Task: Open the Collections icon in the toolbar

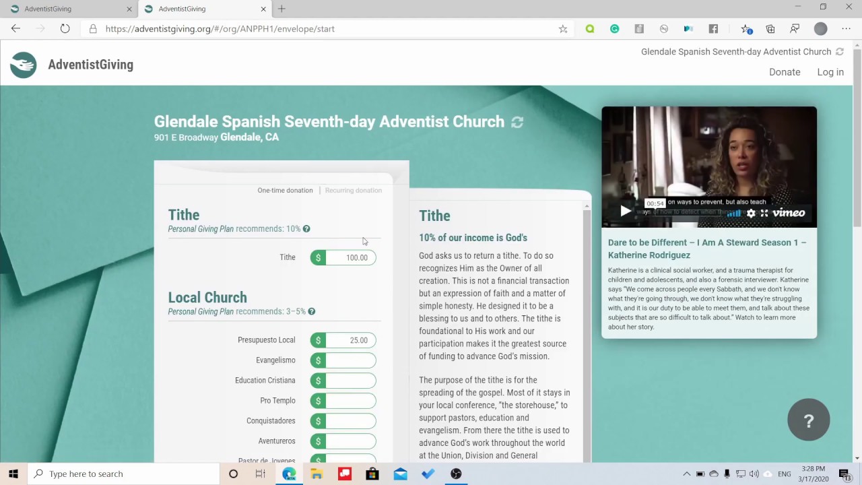Action: click(770, 29)
